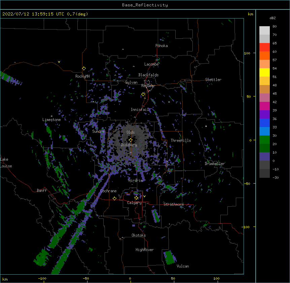Click the yellow diamond marker between Olds and Didsbury
The height and width of the screenshot is (283, 290).
coord(131,140)
